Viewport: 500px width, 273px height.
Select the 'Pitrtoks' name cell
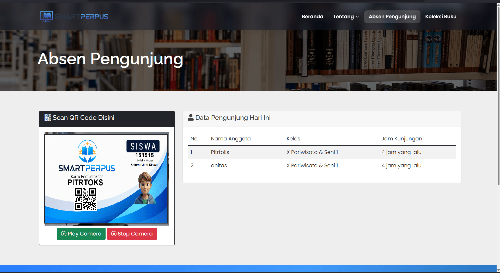coord(220,152)
